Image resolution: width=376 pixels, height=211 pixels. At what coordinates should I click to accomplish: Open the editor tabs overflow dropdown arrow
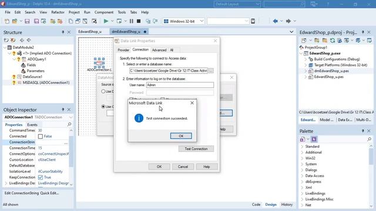pyautogui.click(x=291, y=32)
